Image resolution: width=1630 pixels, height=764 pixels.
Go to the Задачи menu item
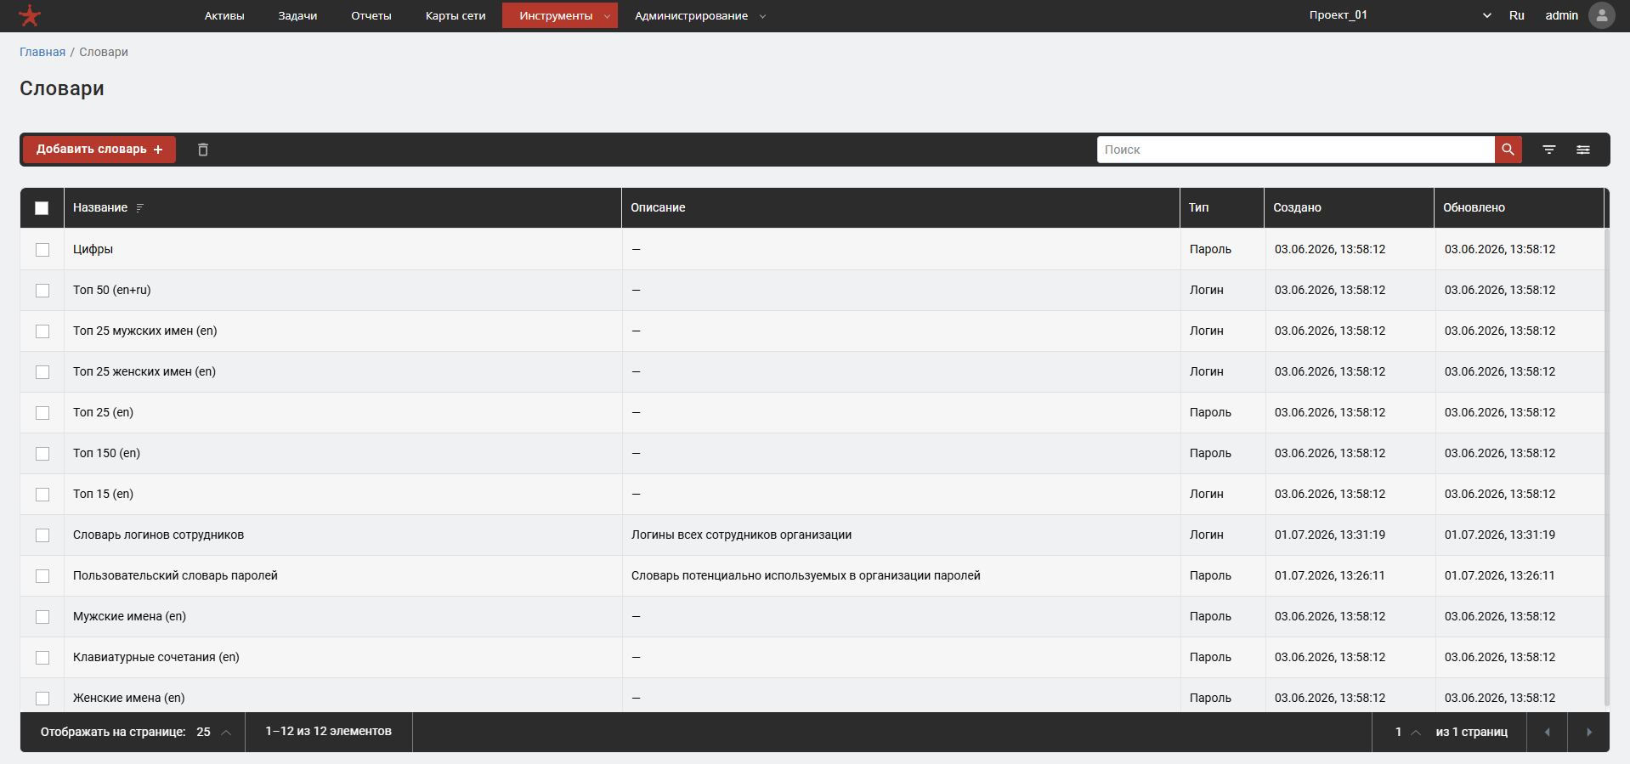click(x=297, y=15)
